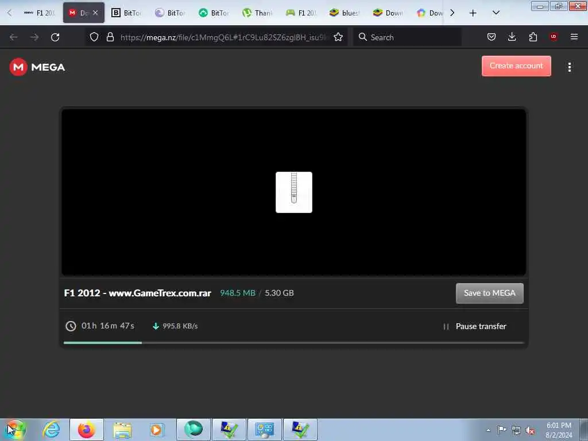Launch Internet Explorer from taskbar
This screenshot has width=588, height=441.
click(x=51, y=430)
